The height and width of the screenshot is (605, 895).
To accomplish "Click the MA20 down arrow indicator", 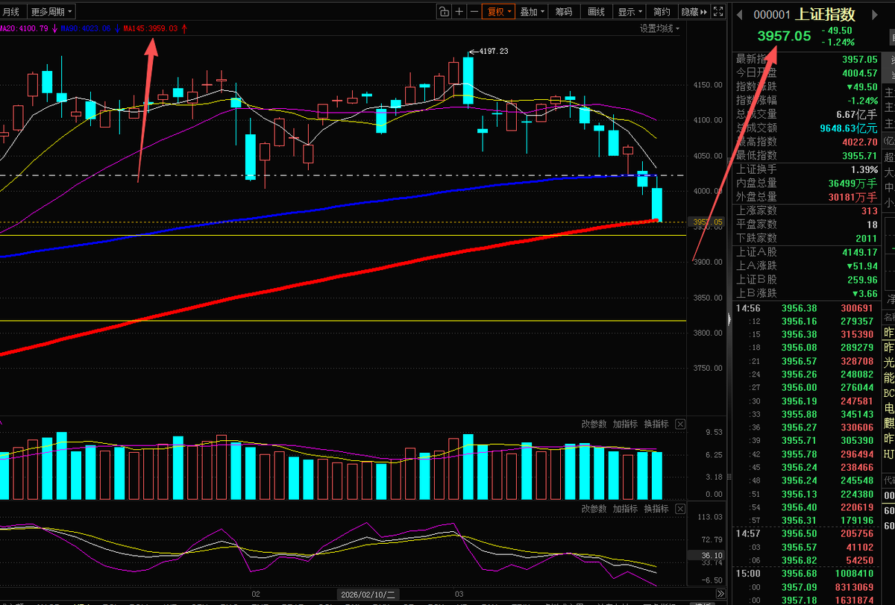I will coord(55,28).
